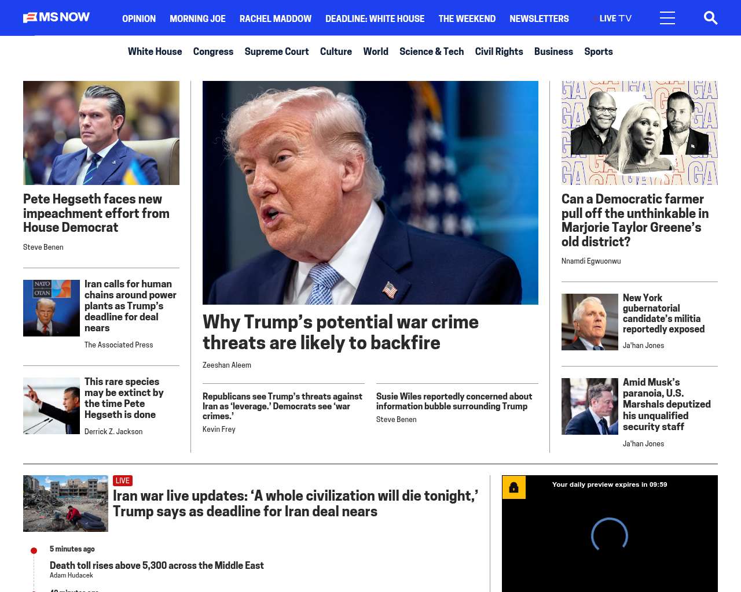Open Nnamdi Egwuonwu author page
Image resolution: width=741 pixels, height=592 pixels.
591,261
